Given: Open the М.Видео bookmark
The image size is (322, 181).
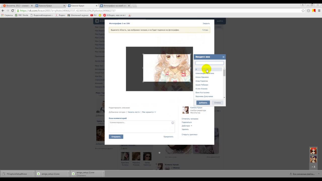Looking at the screenshot, I should click(114, 15).
